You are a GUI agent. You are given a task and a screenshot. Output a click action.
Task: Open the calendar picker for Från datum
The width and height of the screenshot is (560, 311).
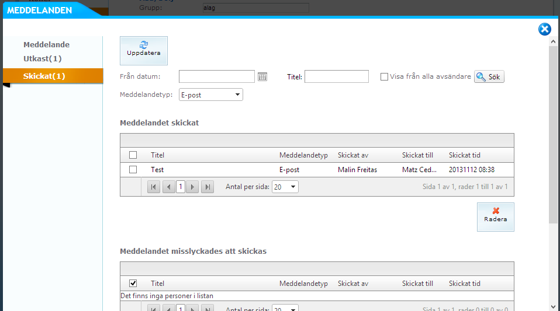[262, 76]
